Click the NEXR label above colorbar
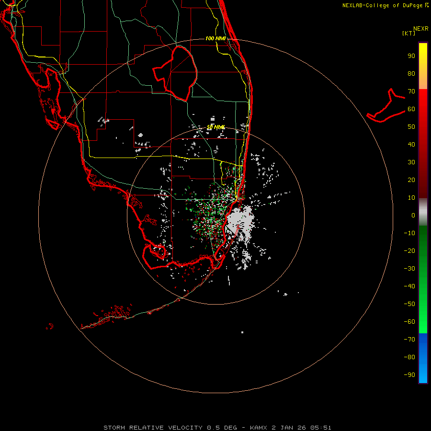The height and width of the screenshot is (431, 431). [x=421, y=29]
